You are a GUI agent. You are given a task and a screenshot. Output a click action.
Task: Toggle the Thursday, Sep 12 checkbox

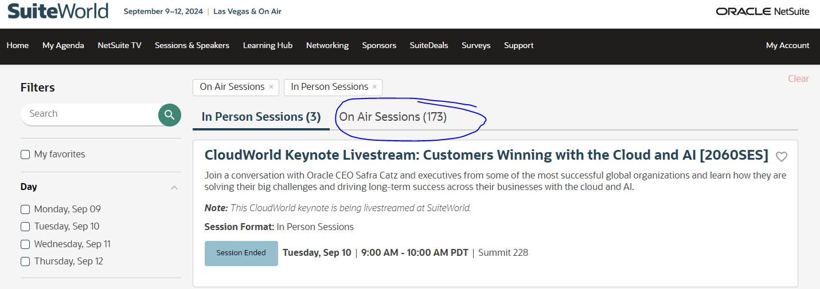pyautogui.click(x=25, y=262)
